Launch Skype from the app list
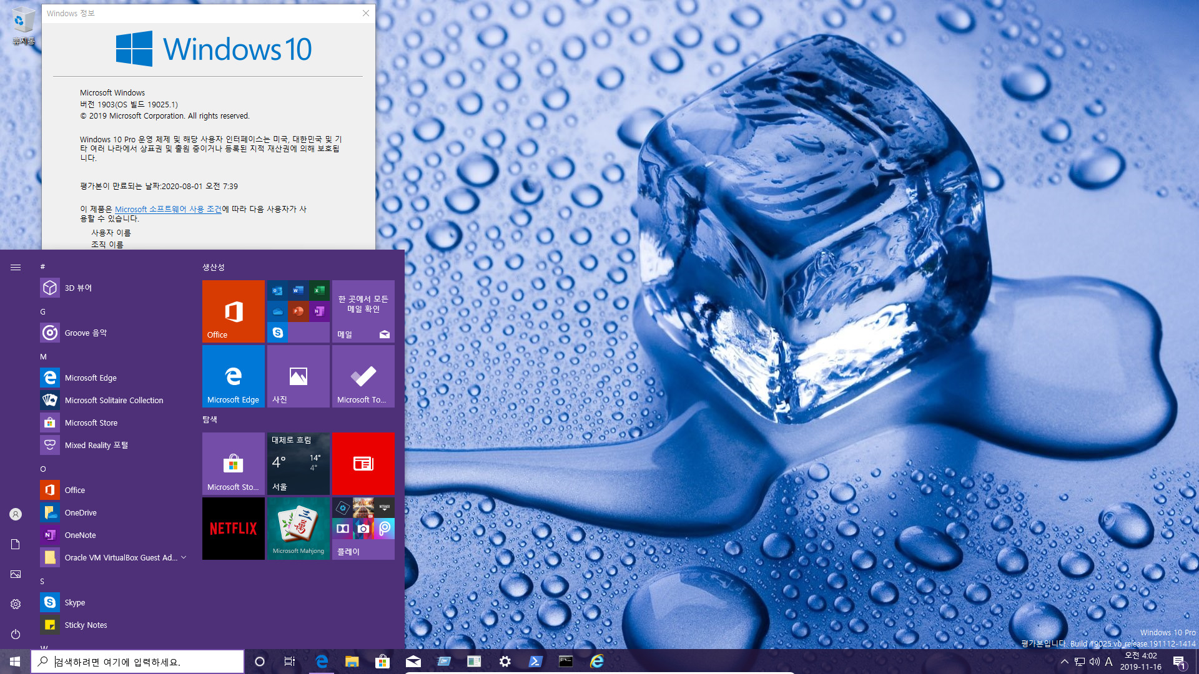The image size is (1199, 674). 114,602
